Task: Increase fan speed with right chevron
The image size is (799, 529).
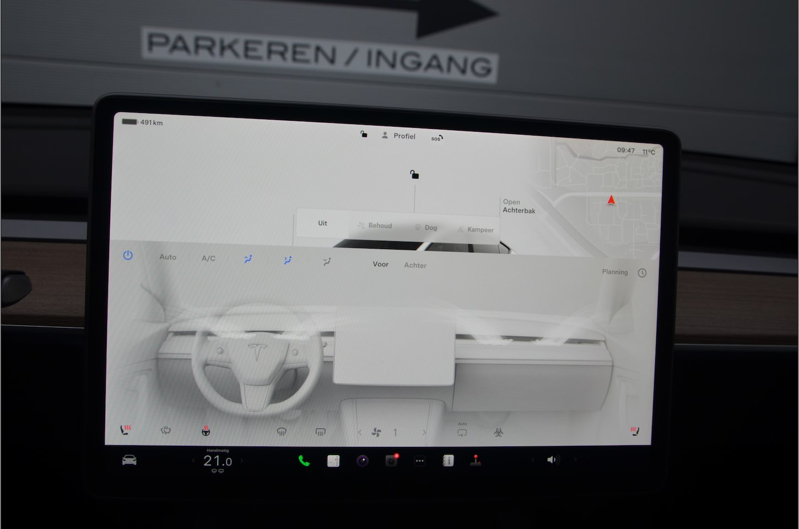Action: pyautogui.click(x=424, y=433)
